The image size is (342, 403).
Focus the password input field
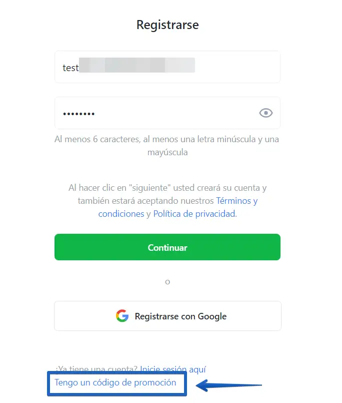coord(167,113)
